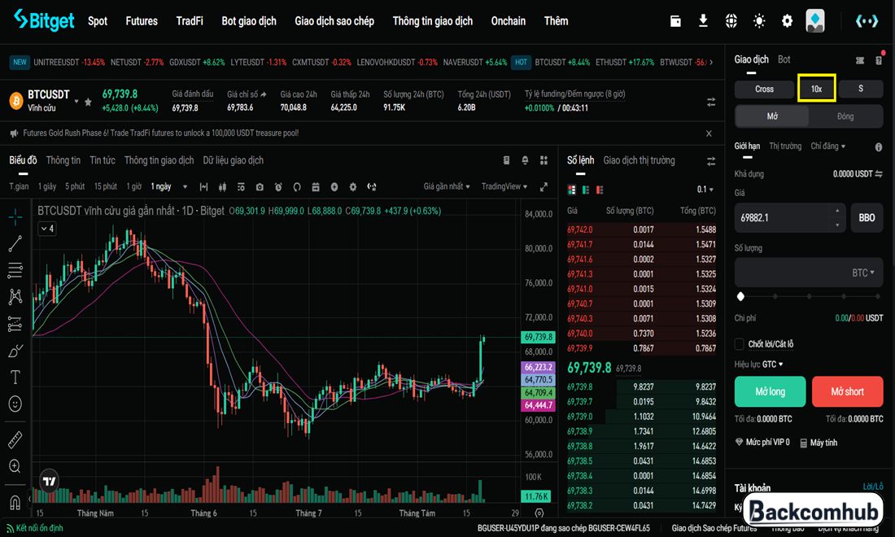Show both bids and asks order book view
The height and width of the screenshot is (537, 895).
pos(572,190)
